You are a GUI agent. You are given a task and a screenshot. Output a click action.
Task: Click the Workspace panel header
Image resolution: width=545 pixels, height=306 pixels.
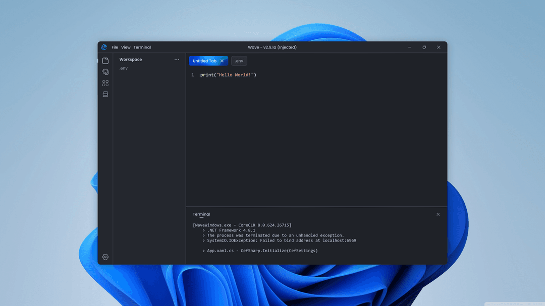click(x=130, y=59)
